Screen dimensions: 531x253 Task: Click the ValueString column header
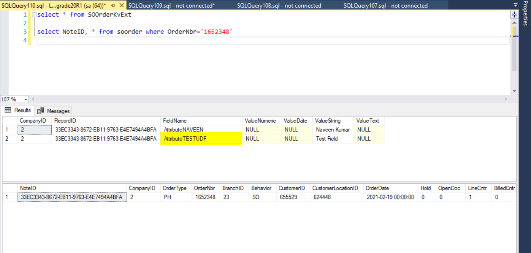(333, 120)
